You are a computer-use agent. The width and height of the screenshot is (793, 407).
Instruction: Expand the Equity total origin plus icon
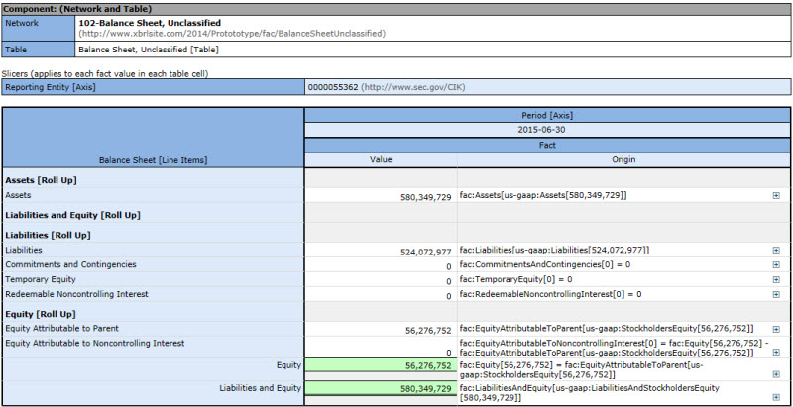point(776,374)
